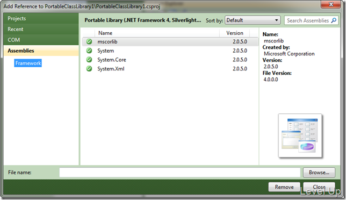Sort list by the Version column header

pyautogui.click(x=235, y=33)
